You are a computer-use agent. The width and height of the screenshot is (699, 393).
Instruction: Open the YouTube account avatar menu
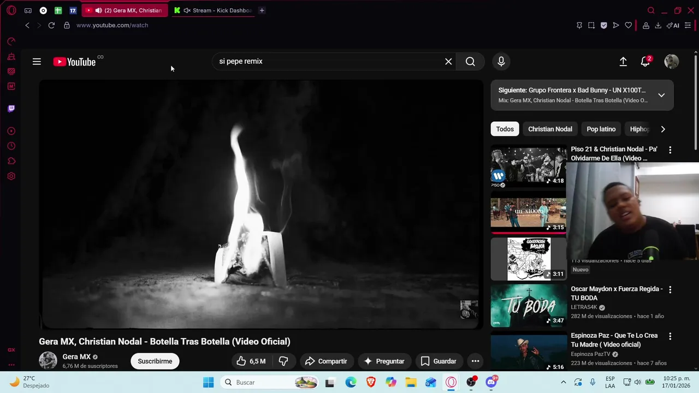[x=671, y=62]
